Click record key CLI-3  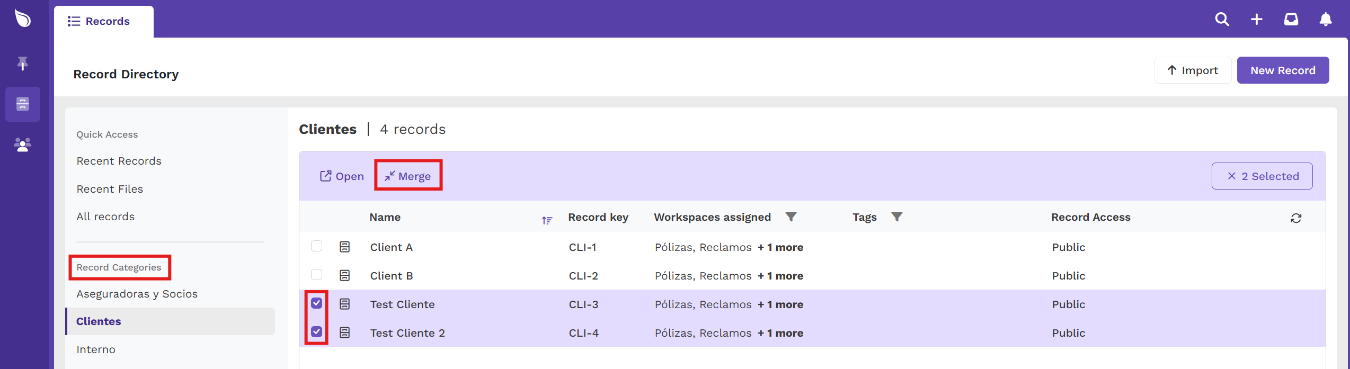pyautogui.click(x=583, y=304)
